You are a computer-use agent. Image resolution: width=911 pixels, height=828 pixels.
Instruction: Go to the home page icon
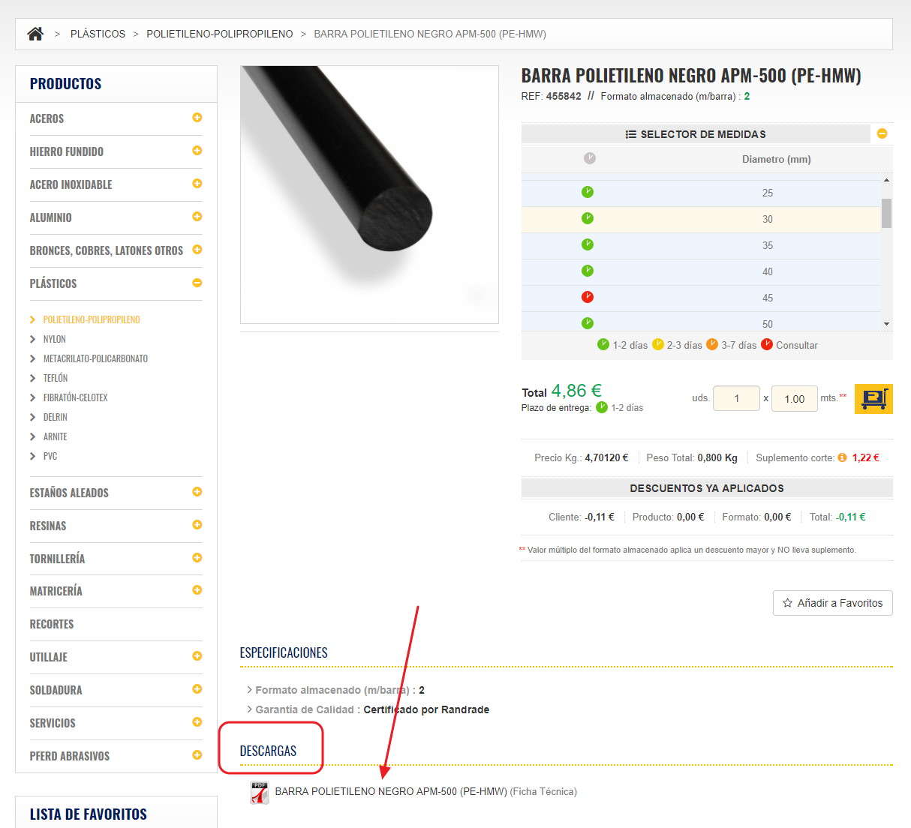tap(35, 34)
